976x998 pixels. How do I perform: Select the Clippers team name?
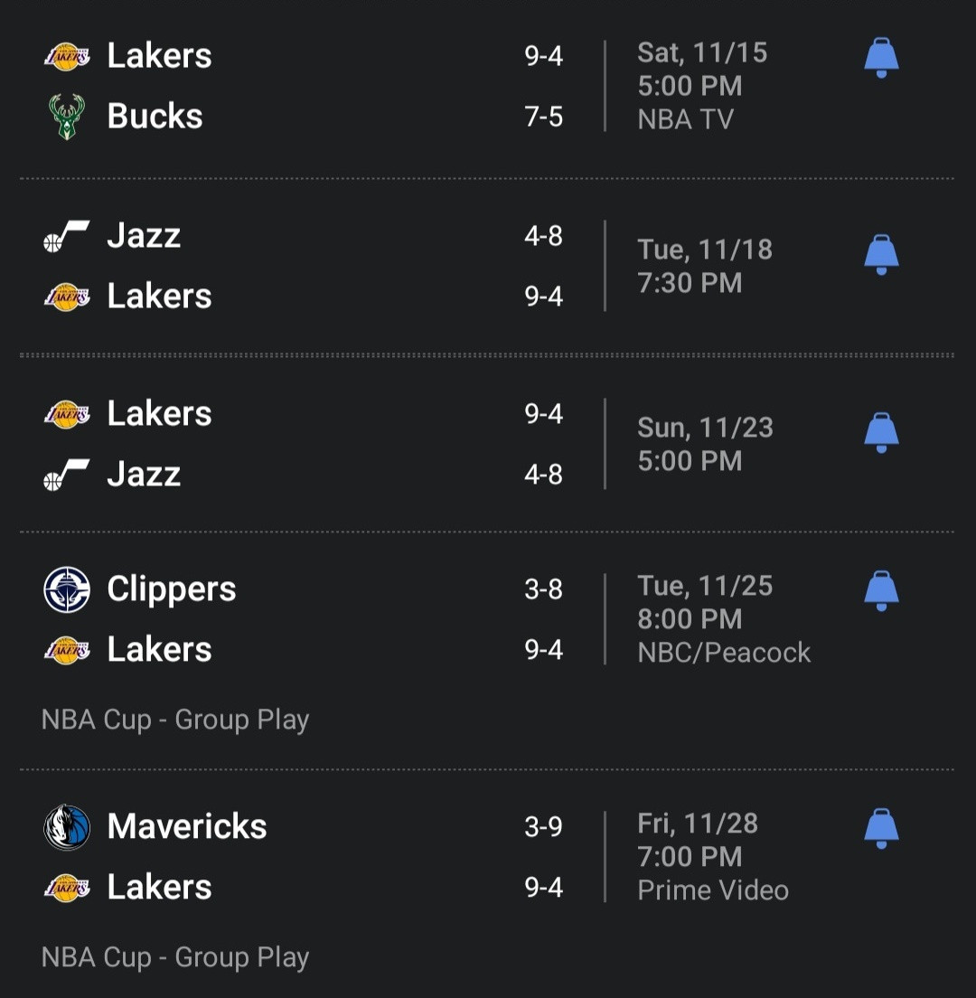(x=172, y=589)
